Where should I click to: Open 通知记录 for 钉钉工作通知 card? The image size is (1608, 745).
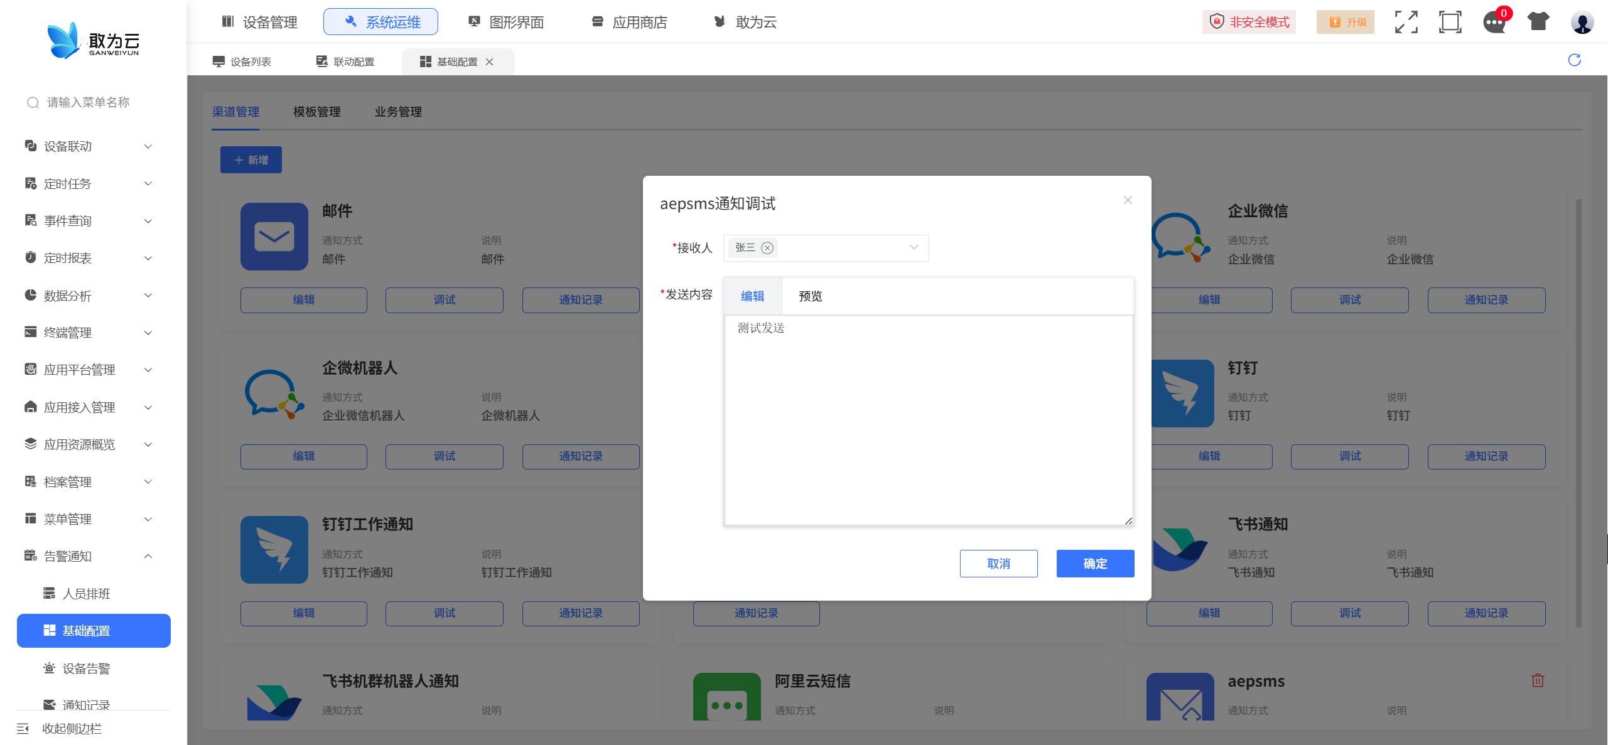pyautogui.click(x=581, y=613)
